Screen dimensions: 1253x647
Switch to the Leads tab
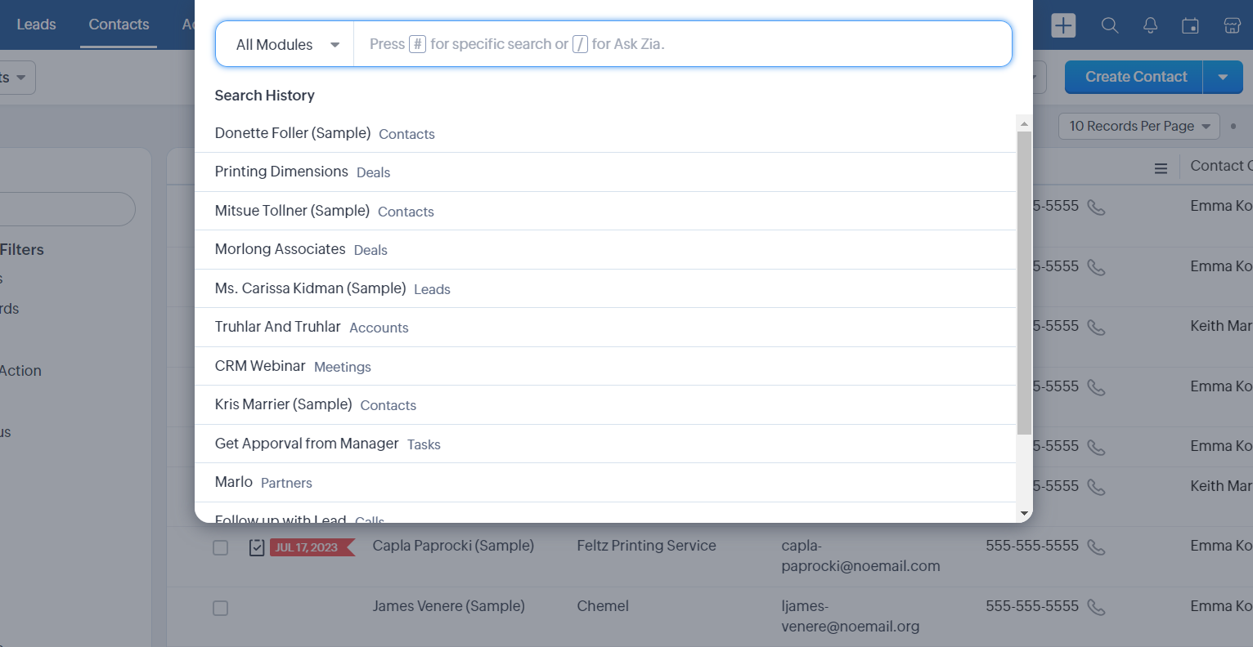[x=36, y=25]
